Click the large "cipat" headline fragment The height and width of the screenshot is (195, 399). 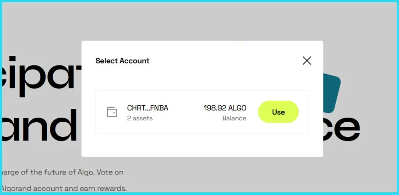pos(41,73)
